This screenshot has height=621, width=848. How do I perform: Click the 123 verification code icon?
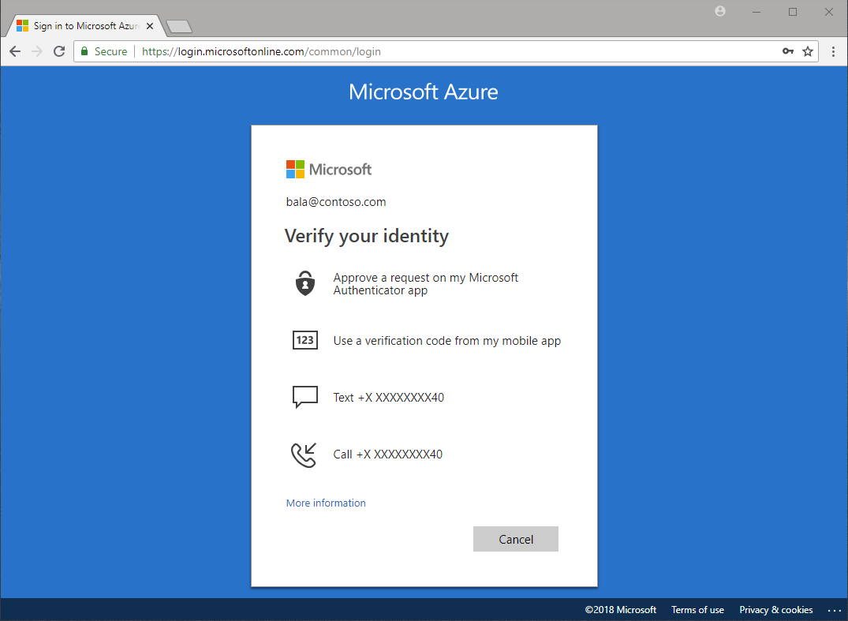[x=304, y=340]
